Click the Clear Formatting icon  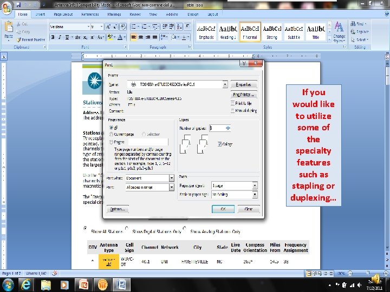click(x=123, y=26)
